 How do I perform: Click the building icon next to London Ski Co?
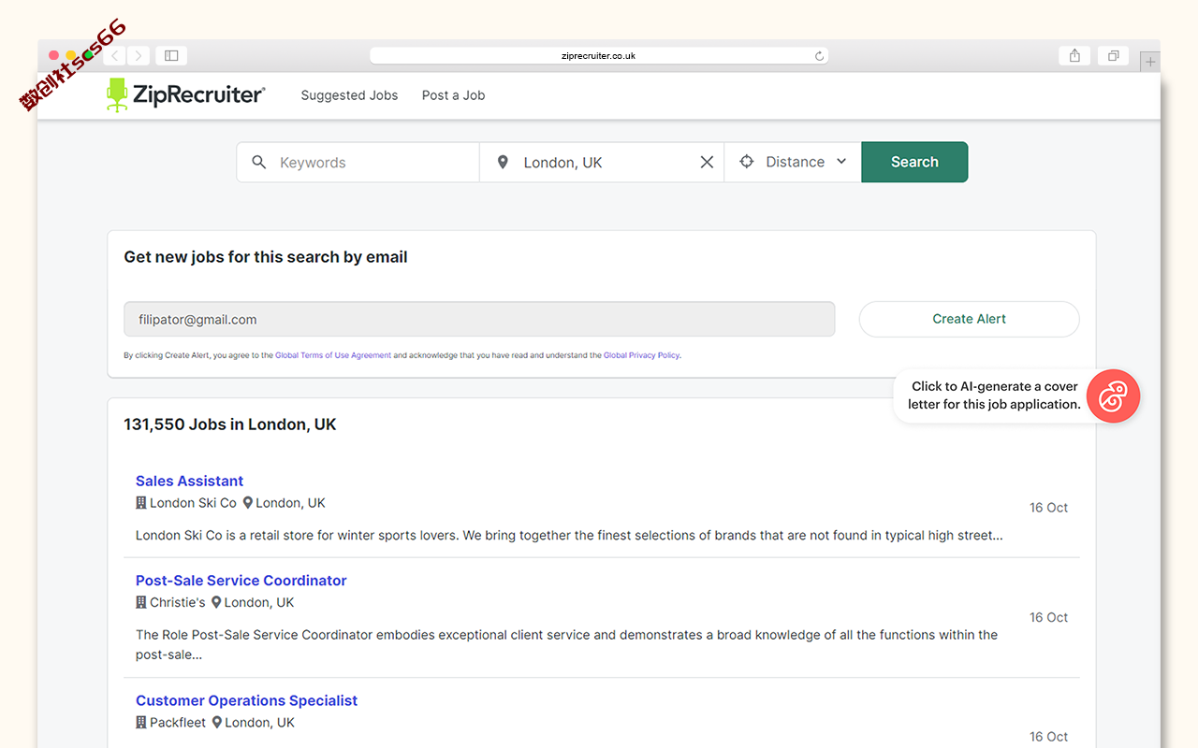141,502
